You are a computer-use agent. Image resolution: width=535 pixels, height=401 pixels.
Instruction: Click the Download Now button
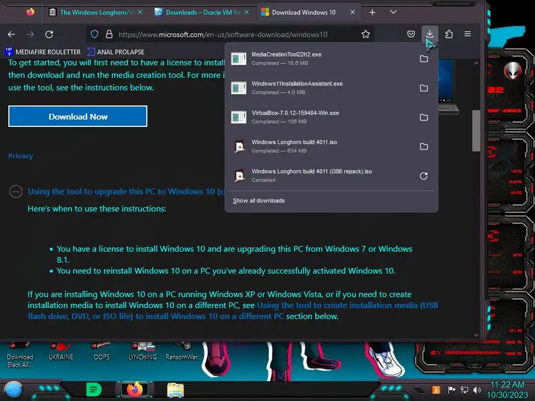[x=78, y=116]
